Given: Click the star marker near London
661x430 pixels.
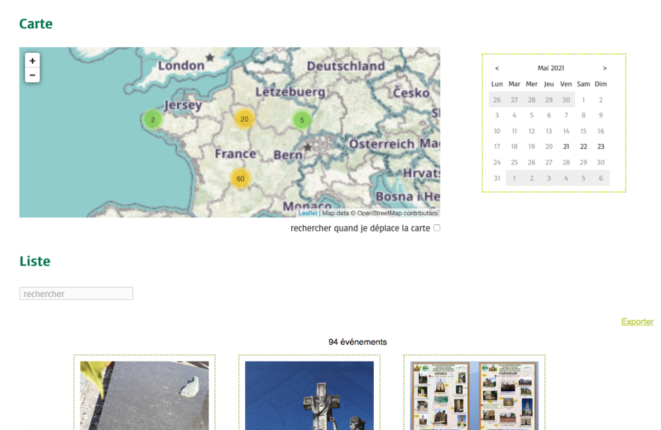Looking at the screenshot, I should (210, 58).
